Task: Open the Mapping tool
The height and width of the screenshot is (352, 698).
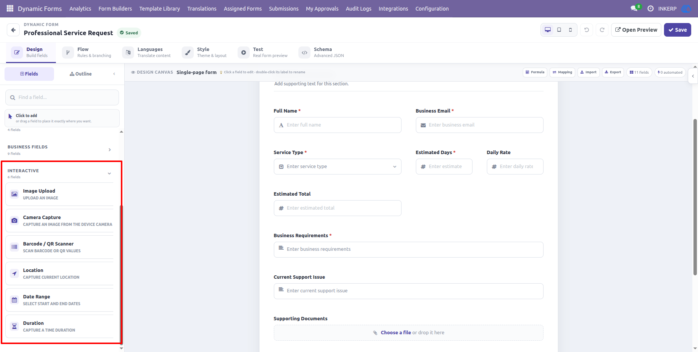Action: click(562, 72)
